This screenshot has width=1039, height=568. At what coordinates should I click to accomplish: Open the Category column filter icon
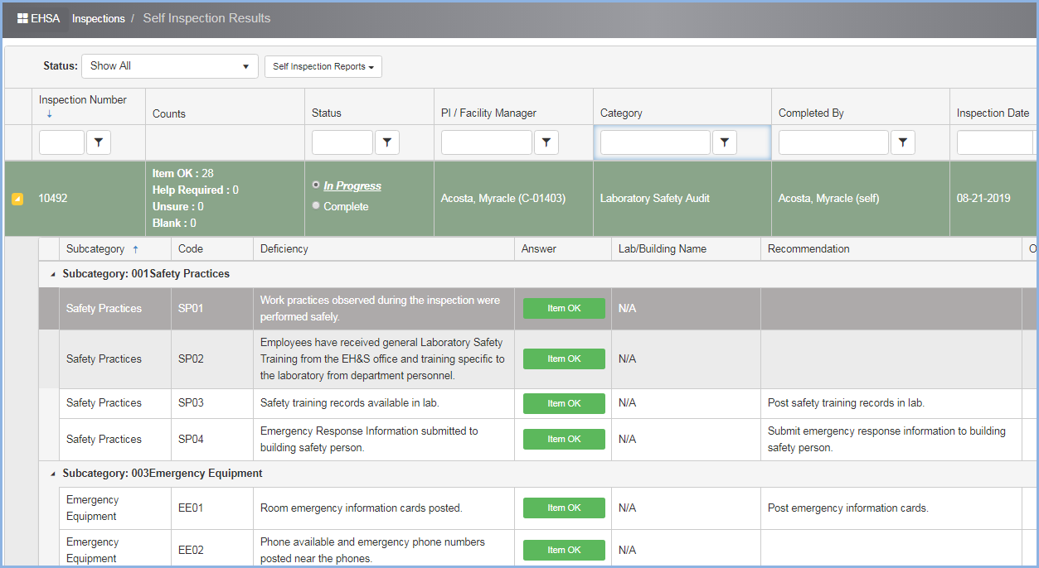(x=725, y=142)
